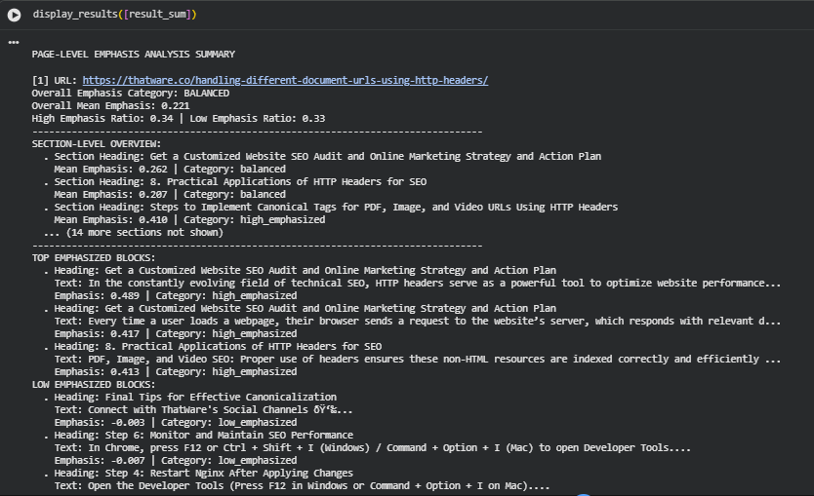Click the TOP EMPHASIZED BLOCKS heading

coord(94,257)
